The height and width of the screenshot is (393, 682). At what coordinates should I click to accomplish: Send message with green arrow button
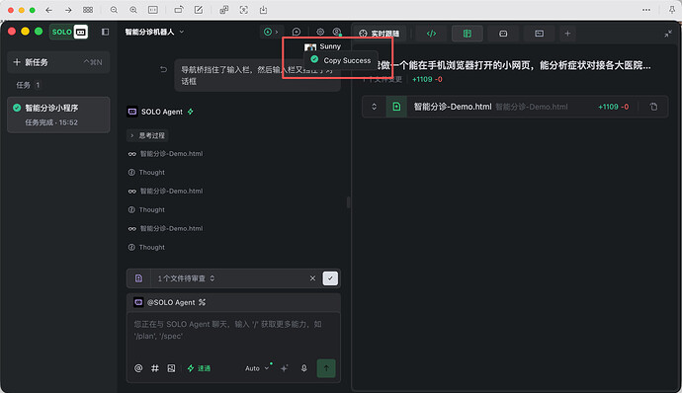(x=326, y=368)
